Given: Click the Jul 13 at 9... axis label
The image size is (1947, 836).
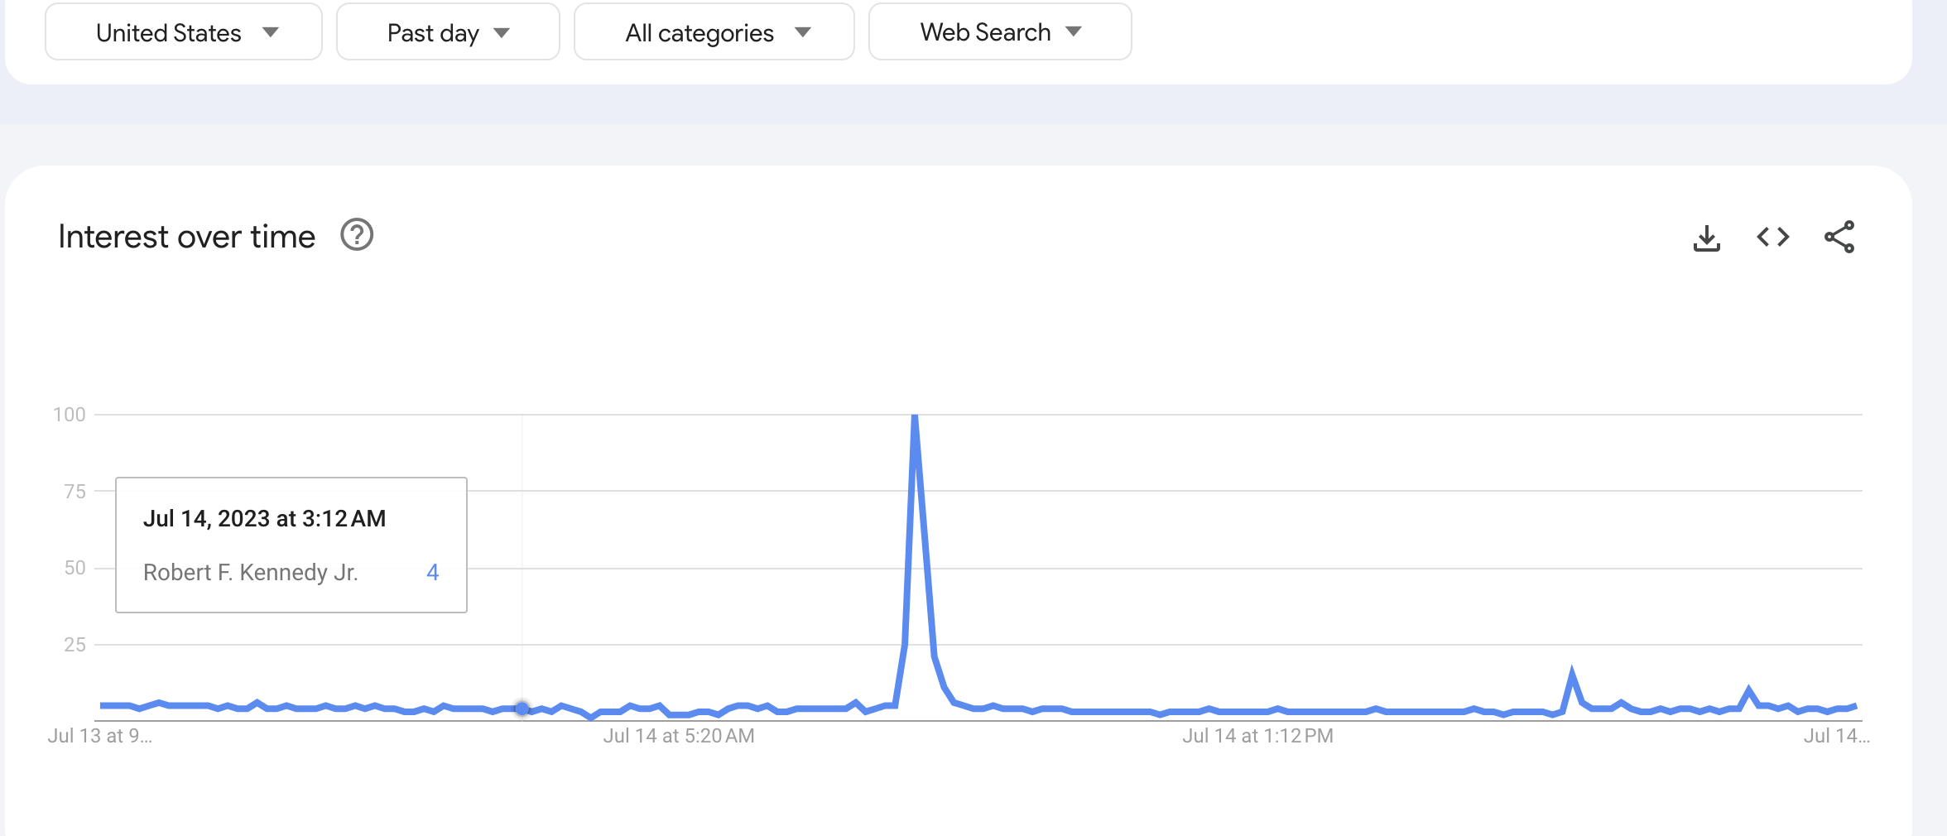Looking at the screenshot, I should [100, 736].
